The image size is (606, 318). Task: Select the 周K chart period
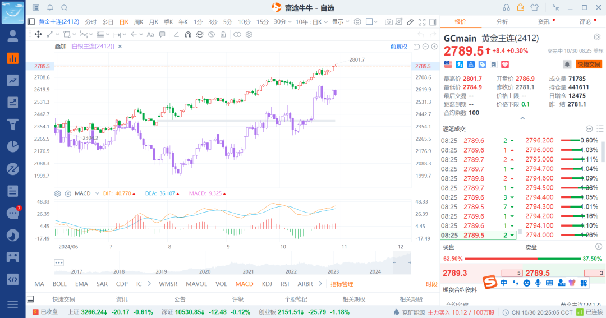[138, 22]
